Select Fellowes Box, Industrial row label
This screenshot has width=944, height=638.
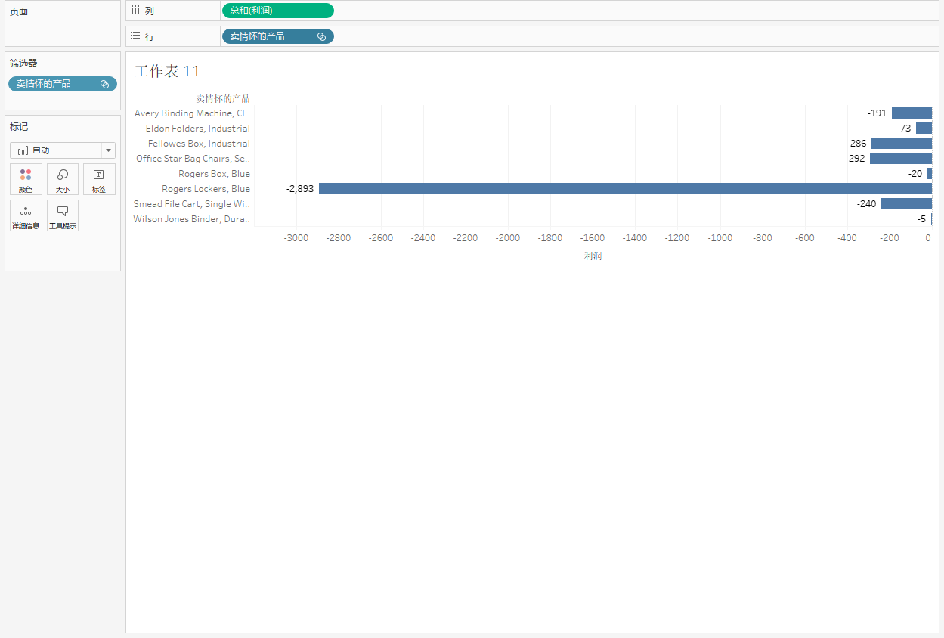(x=199, y=144)
